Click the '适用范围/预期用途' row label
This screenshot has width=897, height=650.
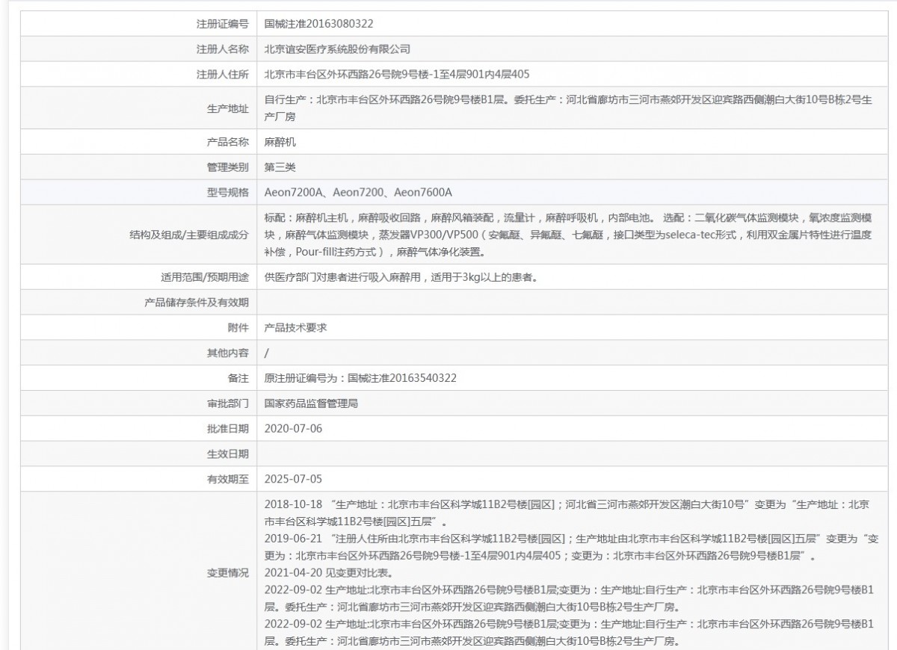tap(205, 277)
